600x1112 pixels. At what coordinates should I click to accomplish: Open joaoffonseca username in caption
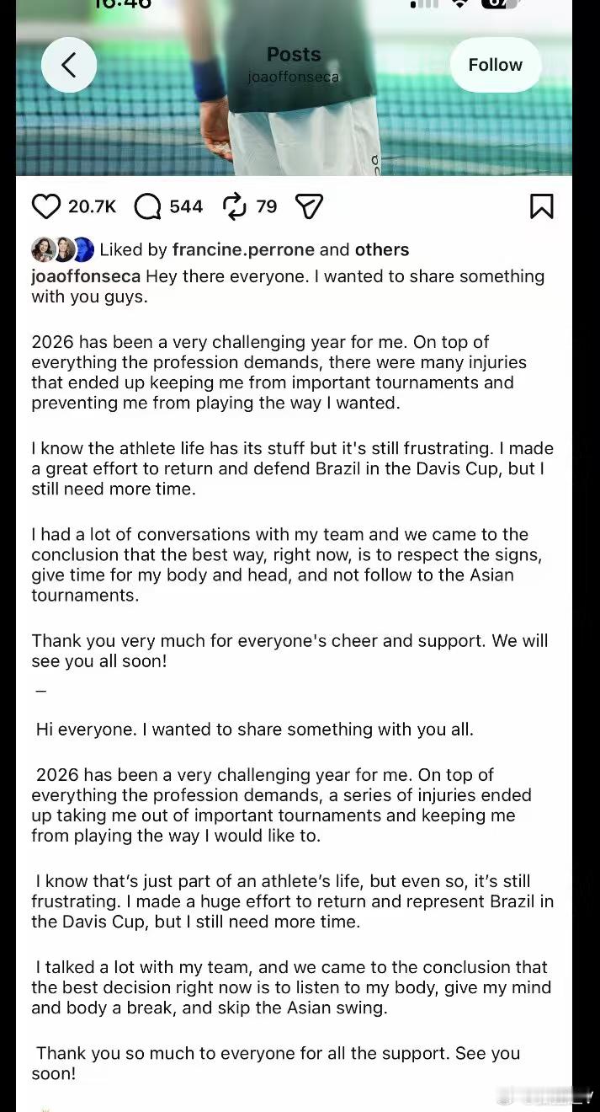tap(86, 276)
